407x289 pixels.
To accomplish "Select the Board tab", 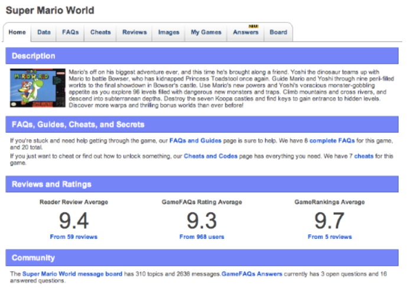I will [278, 32].
